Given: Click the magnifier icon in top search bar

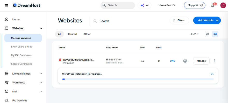Looking at the screenshot, I should (104, 5).
